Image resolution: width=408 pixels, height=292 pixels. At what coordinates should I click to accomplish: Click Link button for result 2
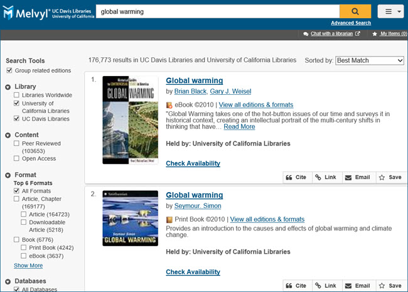[x=326, y=286]
